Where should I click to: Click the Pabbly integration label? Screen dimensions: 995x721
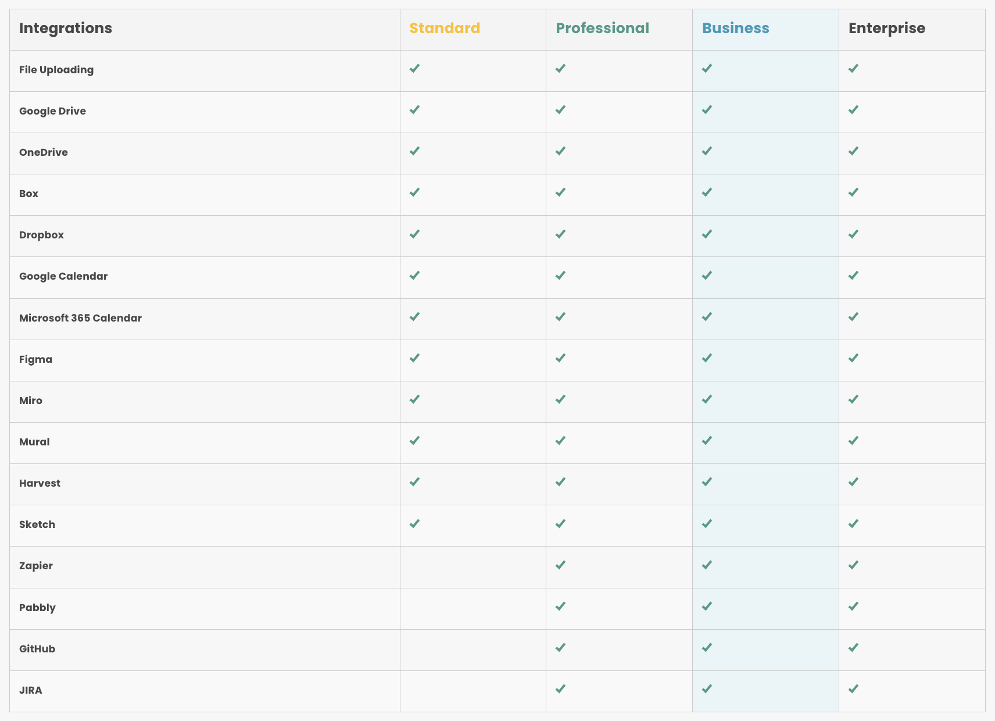(x=37, y=608)
